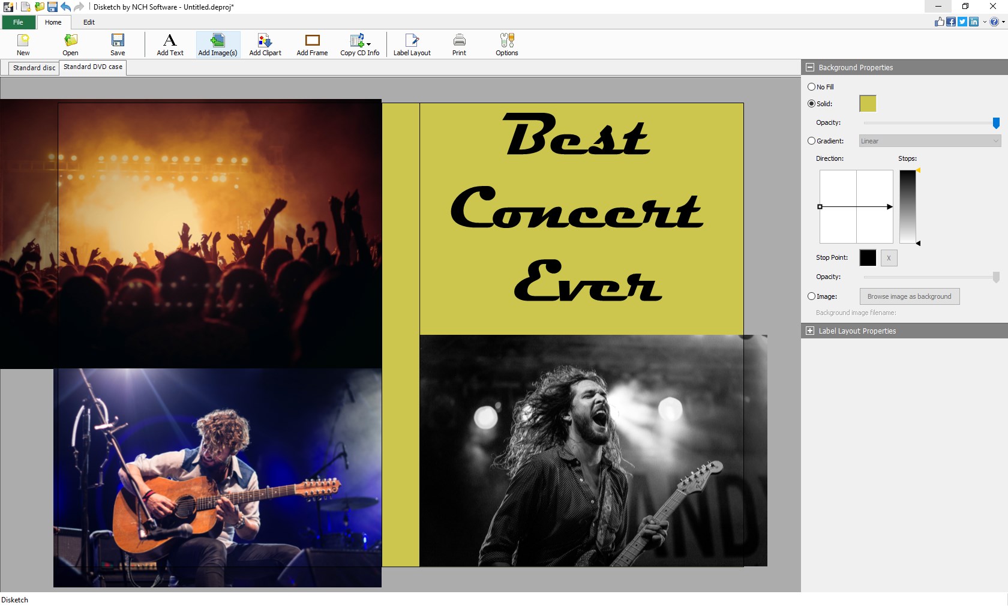The width and height of the screenshot is (1008, 606).
Task: Select the Add Text tool
Action: (x=170, y=44)
